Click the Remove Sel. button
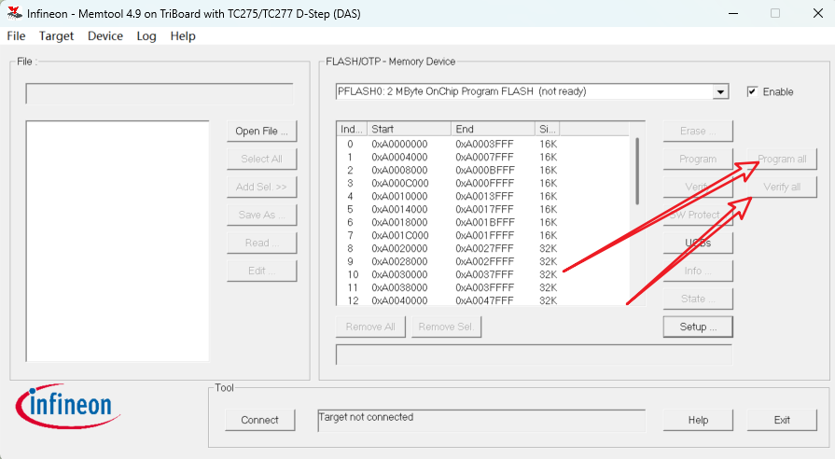The width and height of the screenshot is (835, 459). [x=446, y=327]
